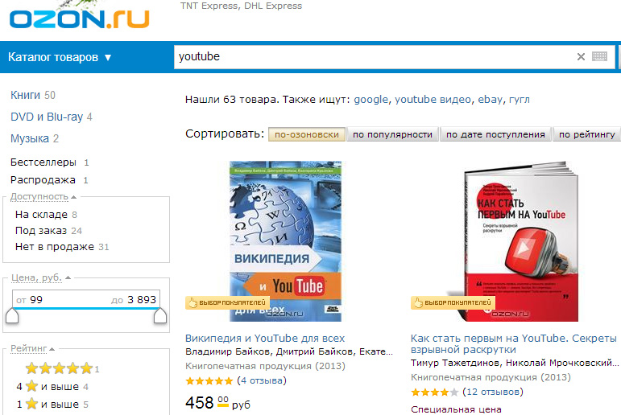Click the star rating of the YouTube secrets book
The width and height of the screenshot is (621, 415).
tap(434, 392)
